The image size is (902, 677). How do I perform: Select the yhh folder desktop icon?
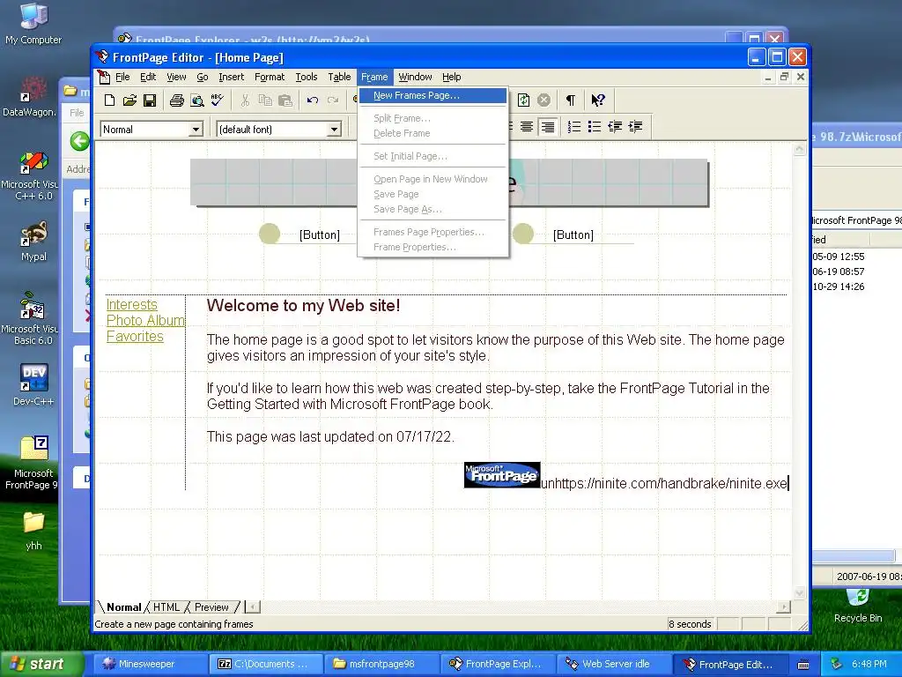tap(33, 531)
